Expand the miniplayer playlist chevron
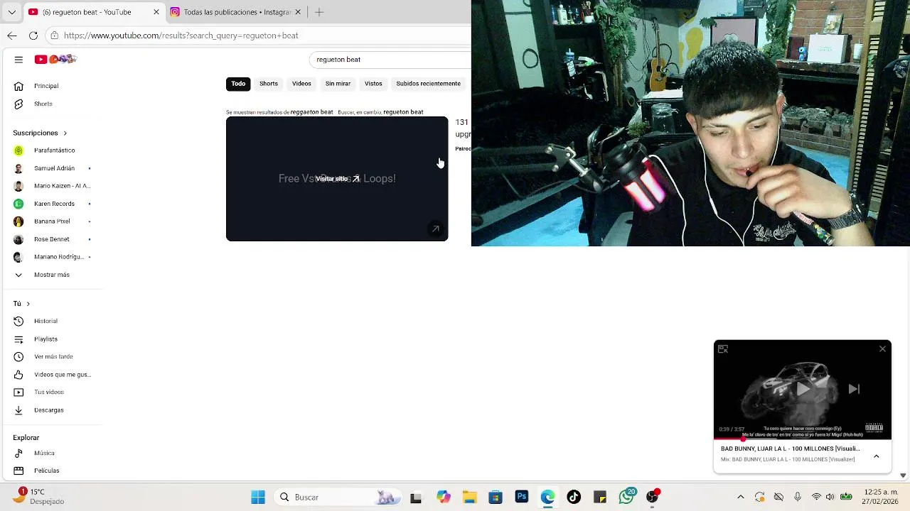 tap(877, 456)
